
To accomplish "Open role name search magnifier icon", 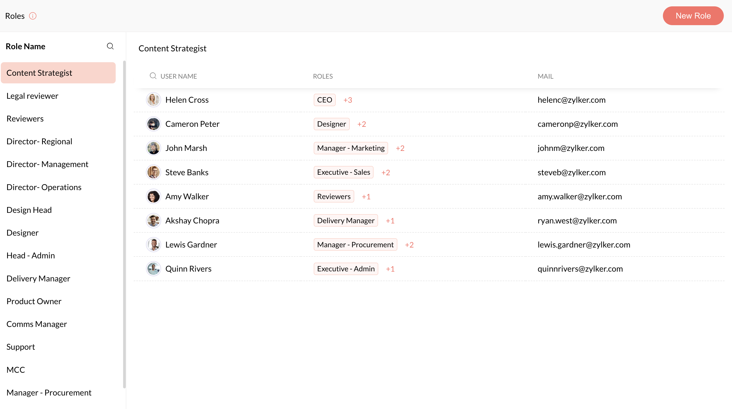I will (110, 46).
